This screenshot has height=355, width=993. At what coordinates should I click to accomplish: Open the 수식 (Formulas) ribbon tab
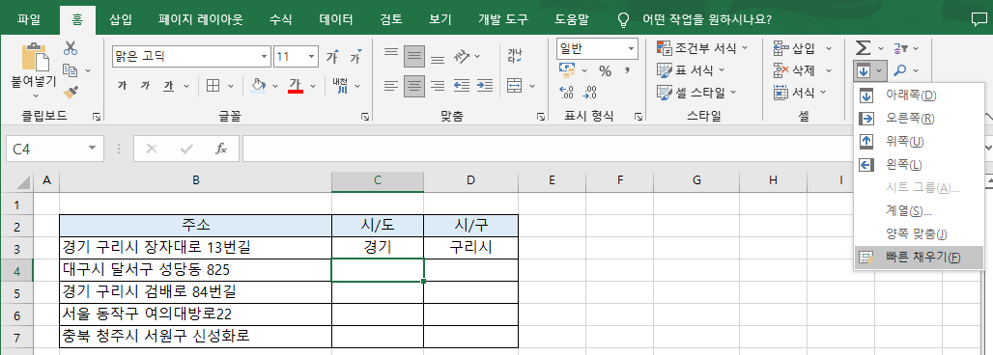280,19
